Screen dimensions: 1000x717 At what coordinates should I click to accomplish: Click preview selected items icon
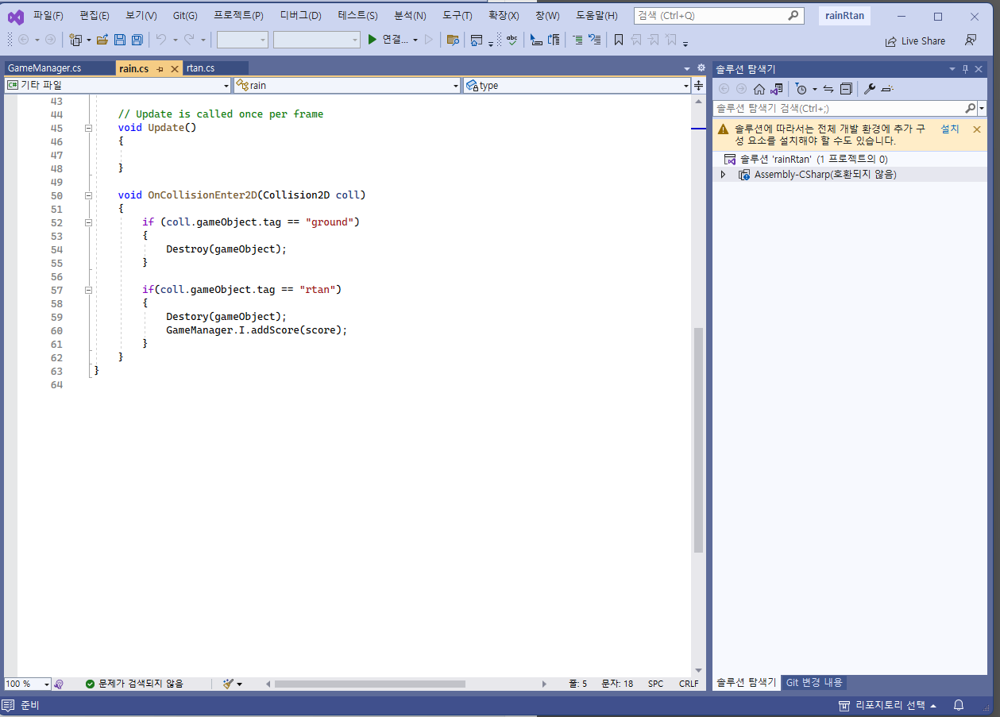click(888, 89)
